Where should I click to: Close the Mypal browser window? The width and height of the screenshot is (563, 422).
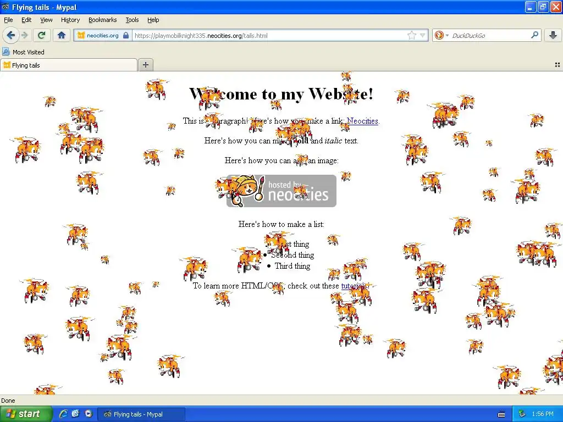coord(555,7)
